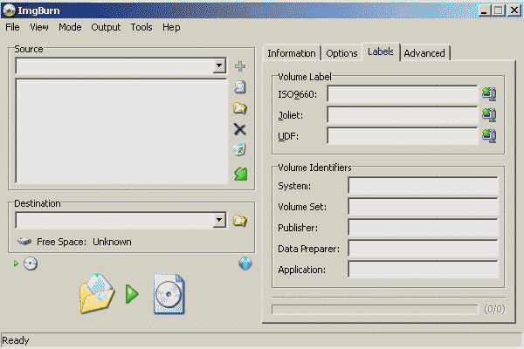
Task: Click the clear source list recycle icon
Action: tap(240, 150)
